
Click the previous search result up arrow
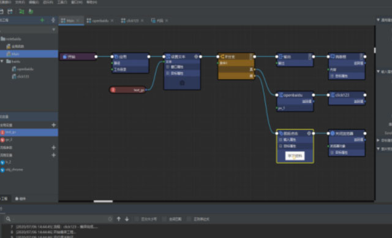(x=119, y=219)
